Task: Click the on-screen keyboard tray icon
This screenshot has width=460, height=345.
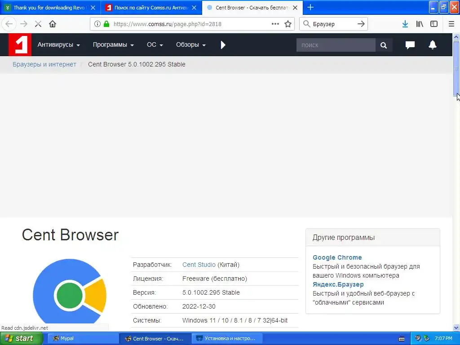Action: coord(402,339)
